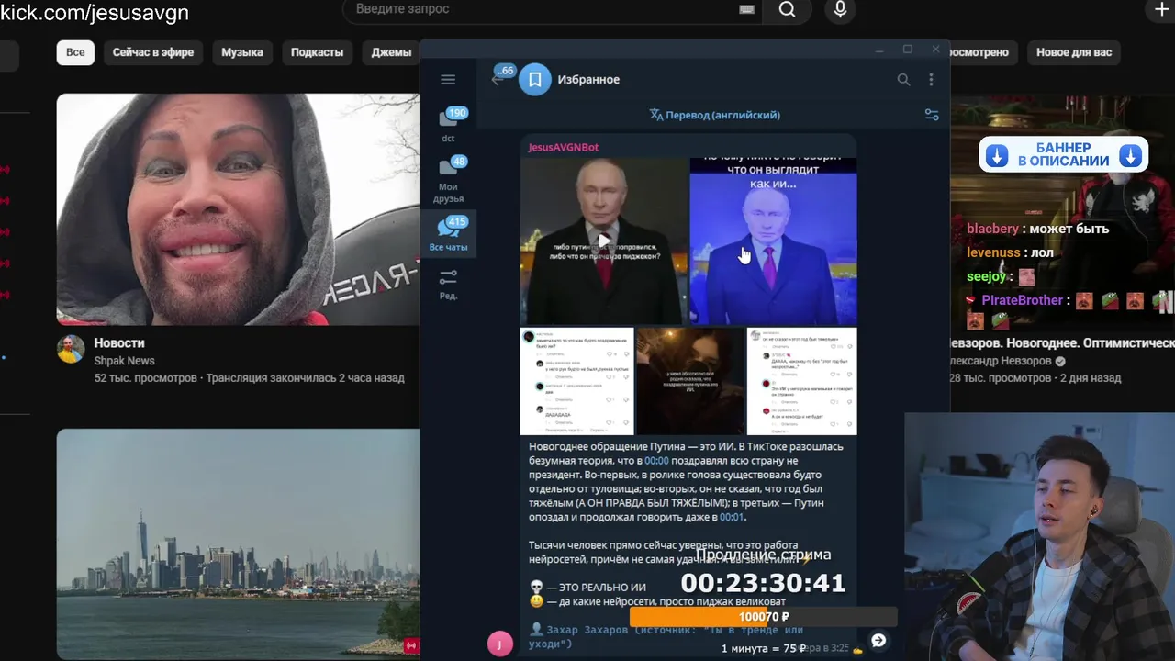Click the 00:00 timestamp link
The height and width of the screenshot is (661, 1175).
point(656,461)
